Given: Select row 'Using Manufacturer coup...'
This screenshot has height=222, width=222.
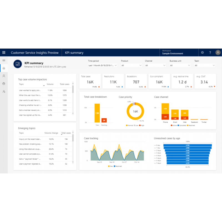Looking at the screenshot, I should pyautogui.click(x=45, y=149).
